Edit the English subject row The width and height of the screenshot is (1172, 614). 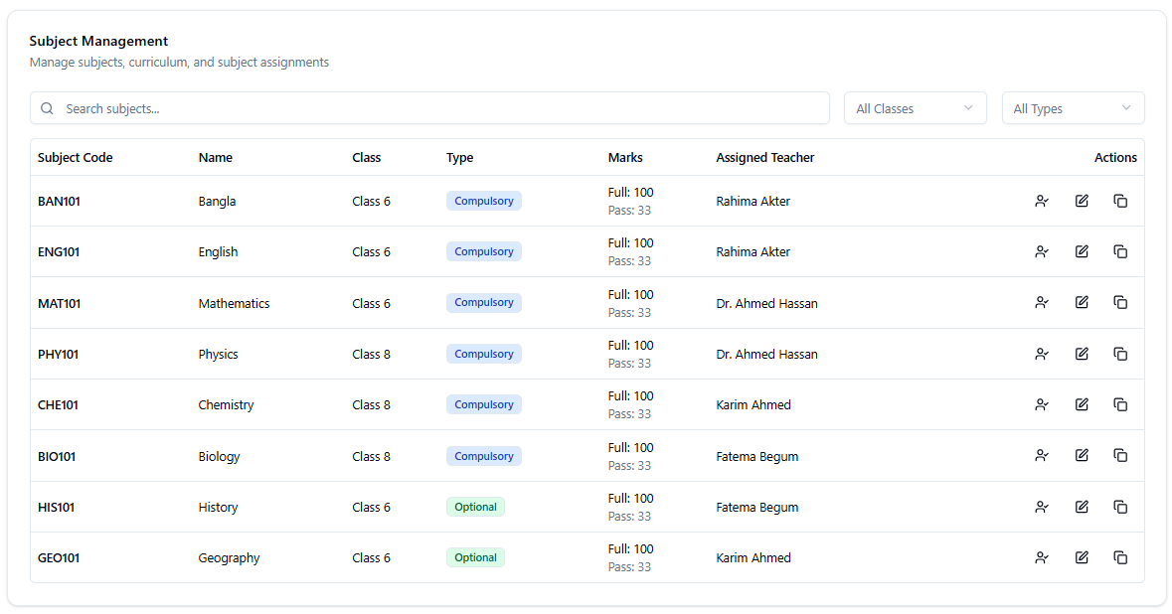coord(1082,251)
